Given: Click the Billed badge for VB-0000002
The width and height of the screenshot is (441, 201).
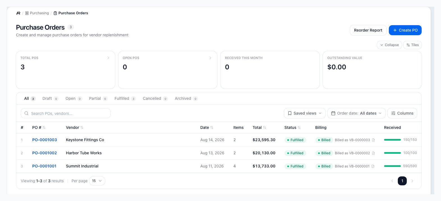Looking at the screenshot, I should click(324, 153).
